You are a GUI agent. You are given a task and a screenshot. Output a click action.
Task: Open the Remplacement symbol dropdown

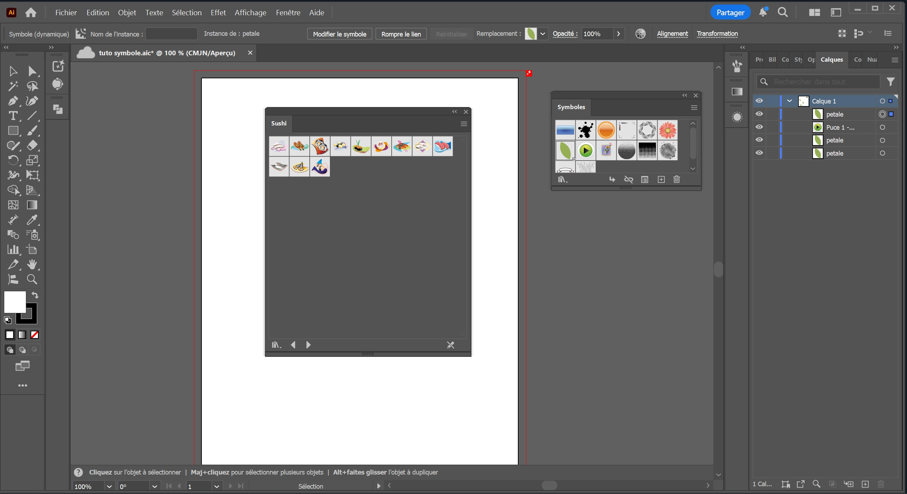pos(543,34)
